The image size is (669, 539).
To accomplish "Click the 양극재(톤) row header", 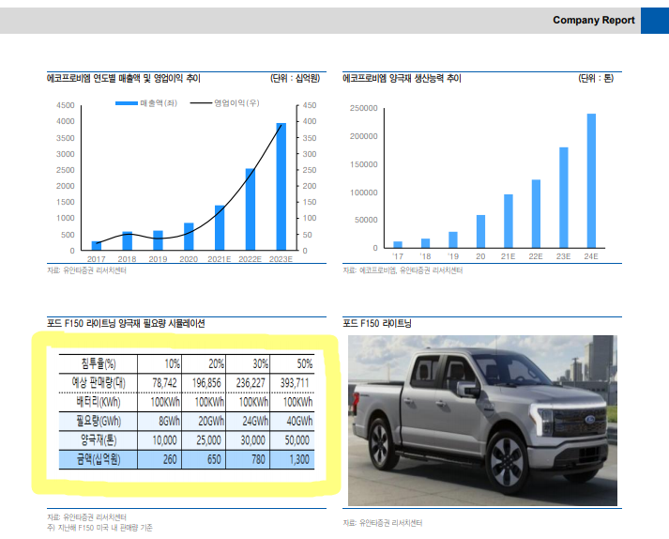I will [x=99, y=439].
